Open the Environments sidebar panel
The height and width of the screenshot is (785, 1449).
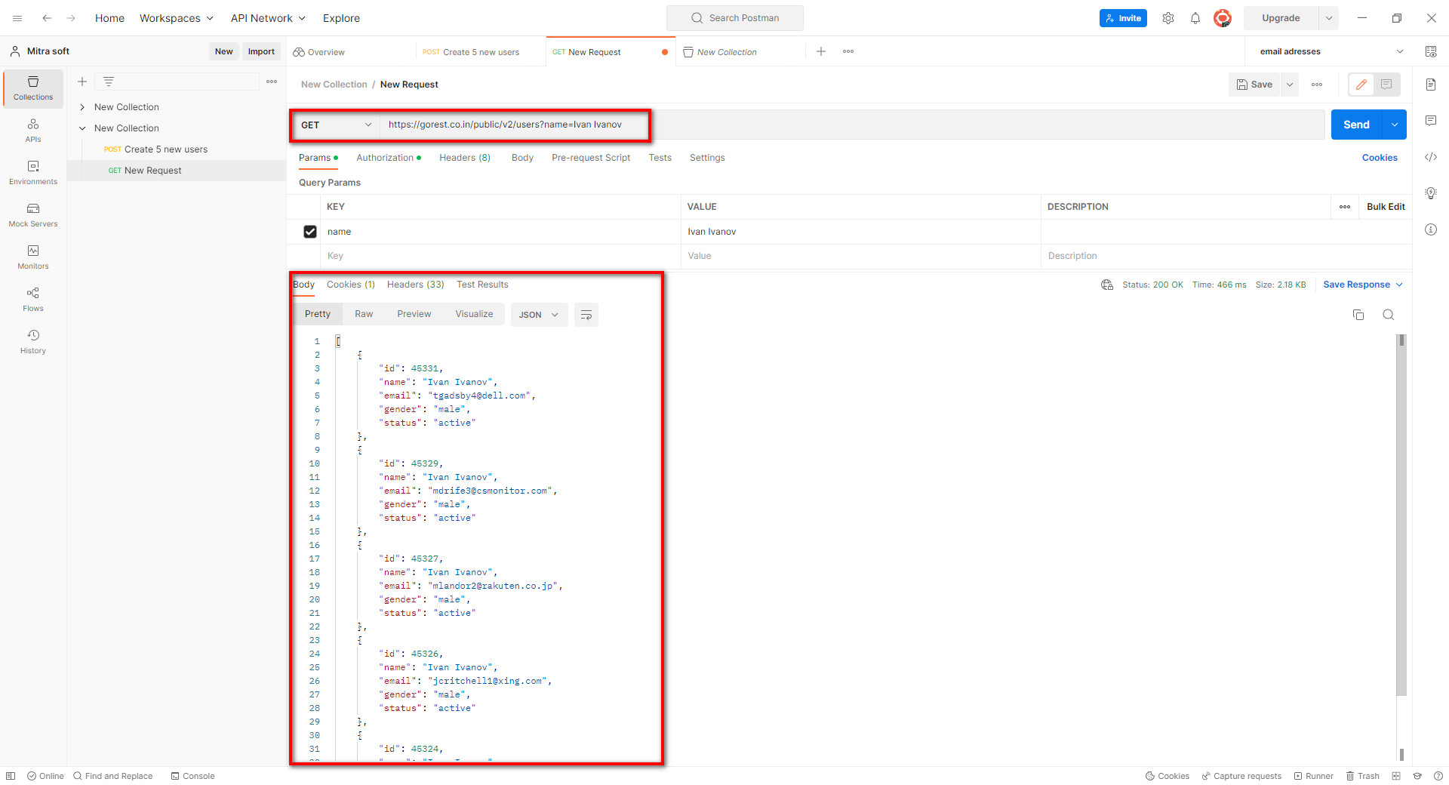[33, 173]
